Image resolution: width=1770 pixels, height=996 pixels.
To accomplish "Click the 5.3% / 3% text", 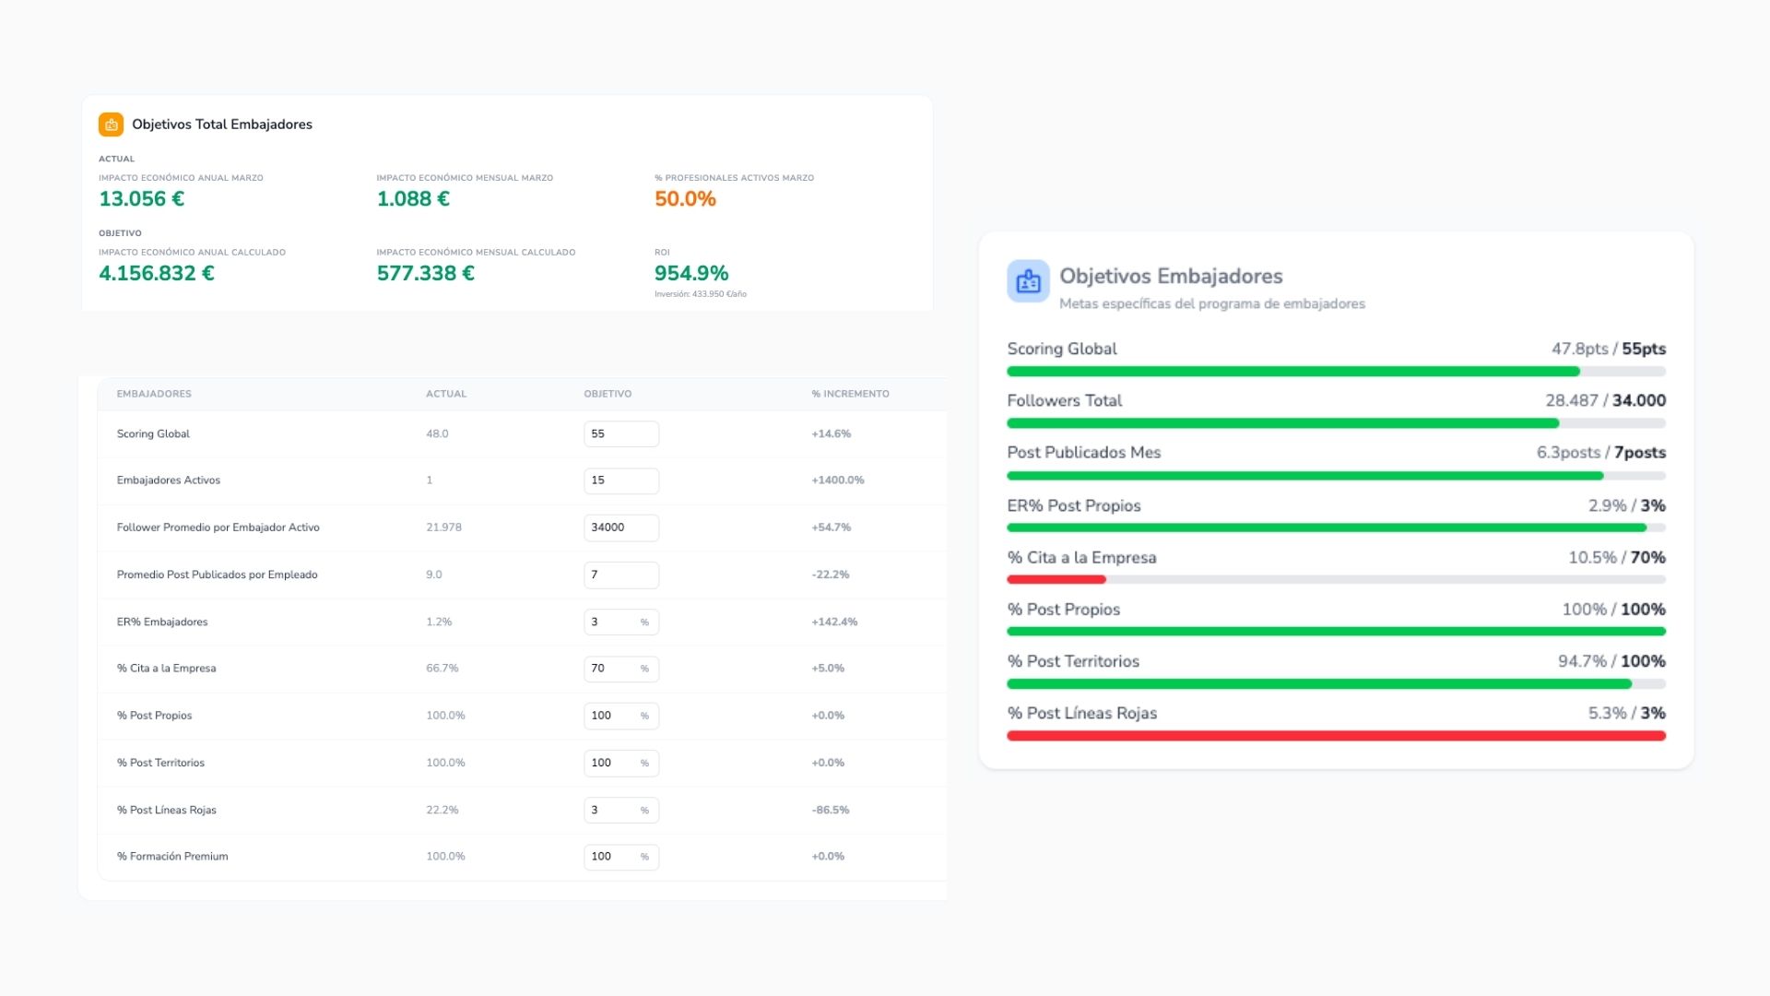I will tap(1627, 713).
